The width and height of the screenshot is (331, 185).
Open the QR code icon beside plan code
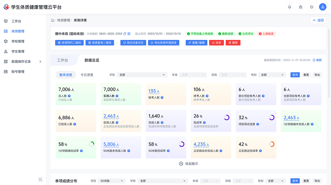click(x=129, y=34)
